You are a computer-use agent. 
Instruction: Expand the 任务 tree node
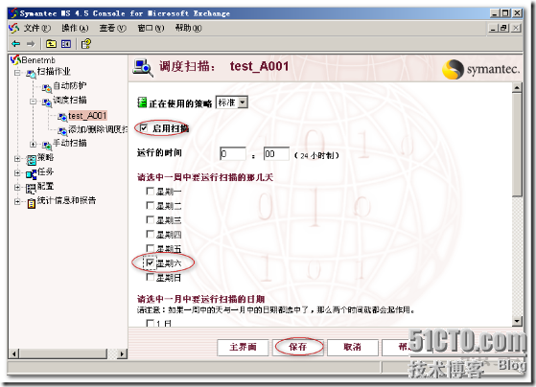click(17, 173)
